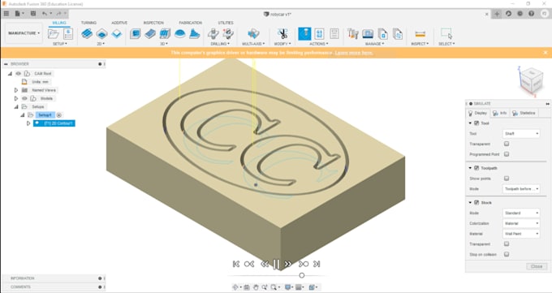Click the Select window tool icon
Screen dimensions: 552x293
(446, 34)
